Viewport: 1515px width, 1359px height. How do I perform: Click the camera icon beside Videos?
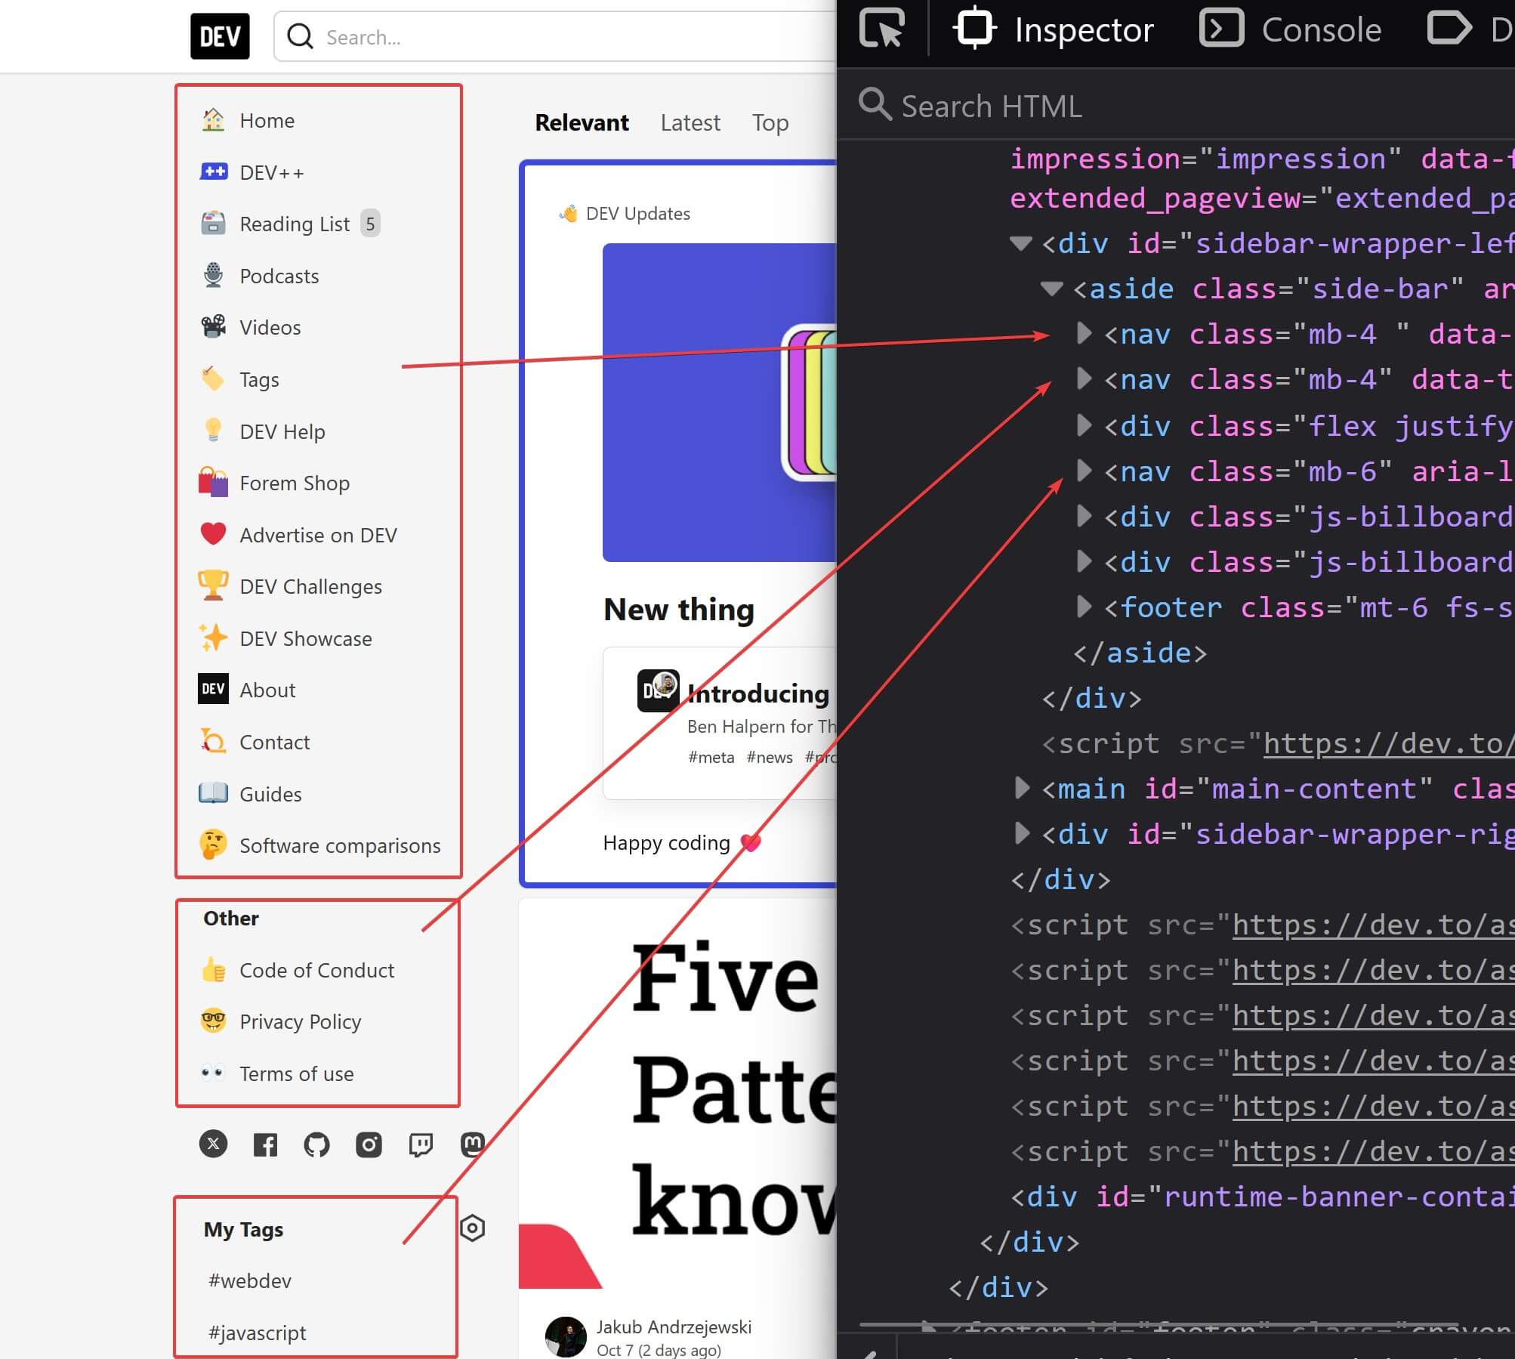pyautogui.click(x=214, y=326)
